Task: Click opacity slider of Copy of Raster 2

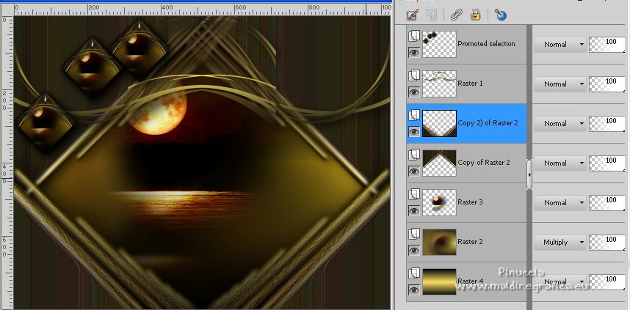Action: (607, 163)
